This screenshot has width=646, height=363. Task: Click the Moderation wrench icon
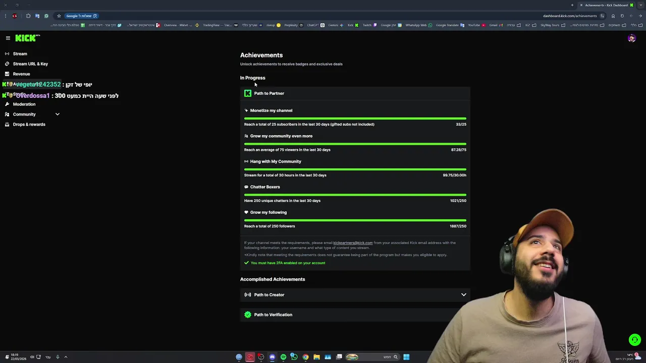pyautogui.click(x=7, y=104)
